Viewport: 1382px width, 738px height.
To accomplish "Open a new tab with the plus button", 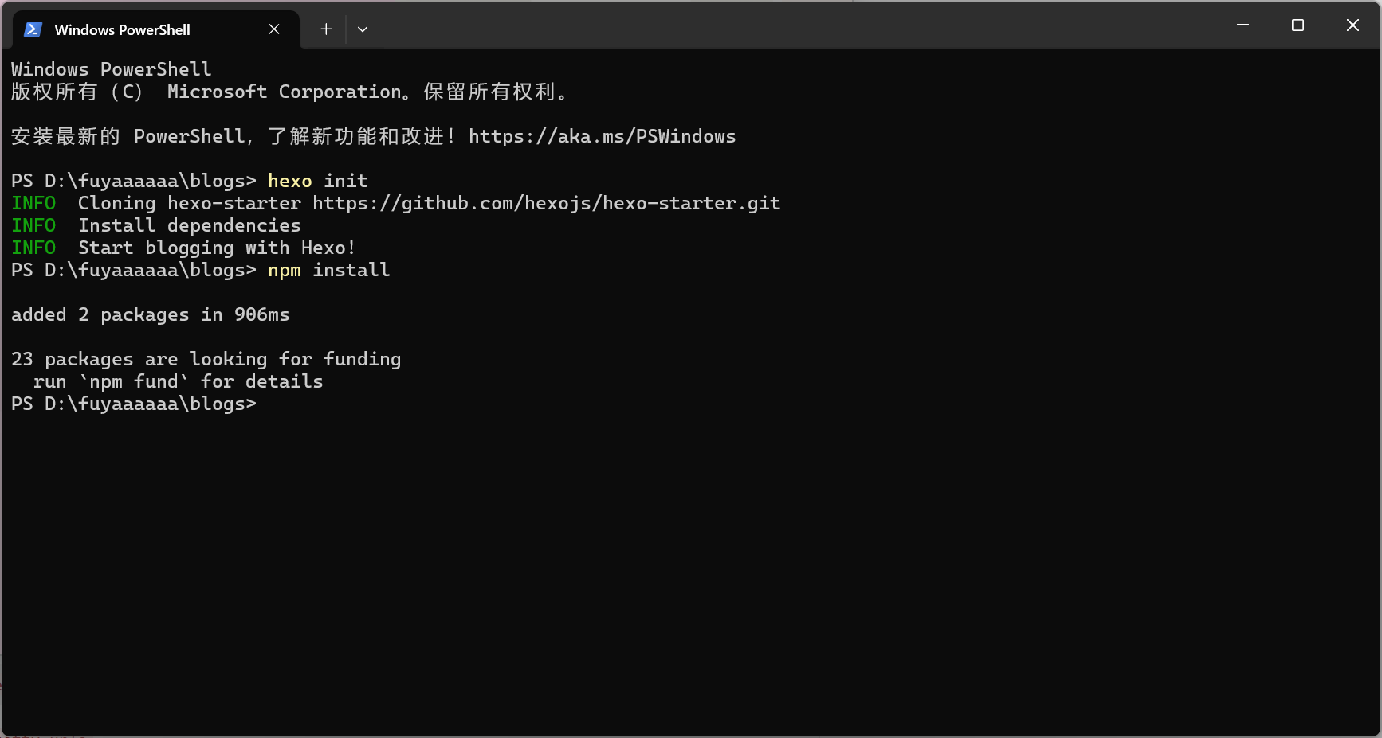I will tap(326, 29).
